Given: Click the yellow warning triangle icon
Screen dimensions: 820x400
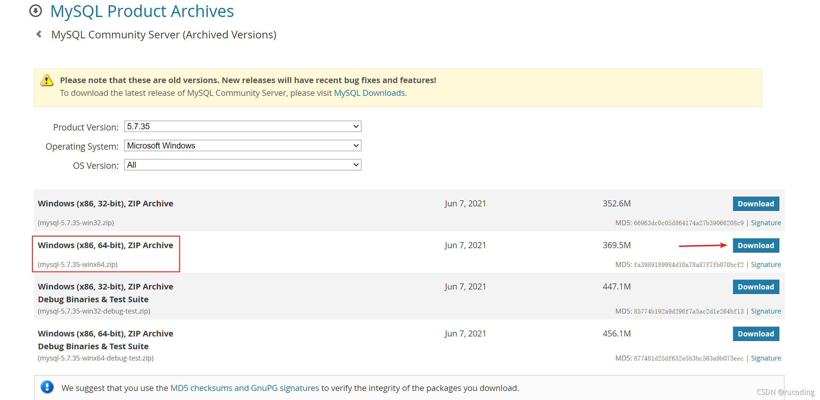Looking at the screenshot, I should [x=47, y=80].
